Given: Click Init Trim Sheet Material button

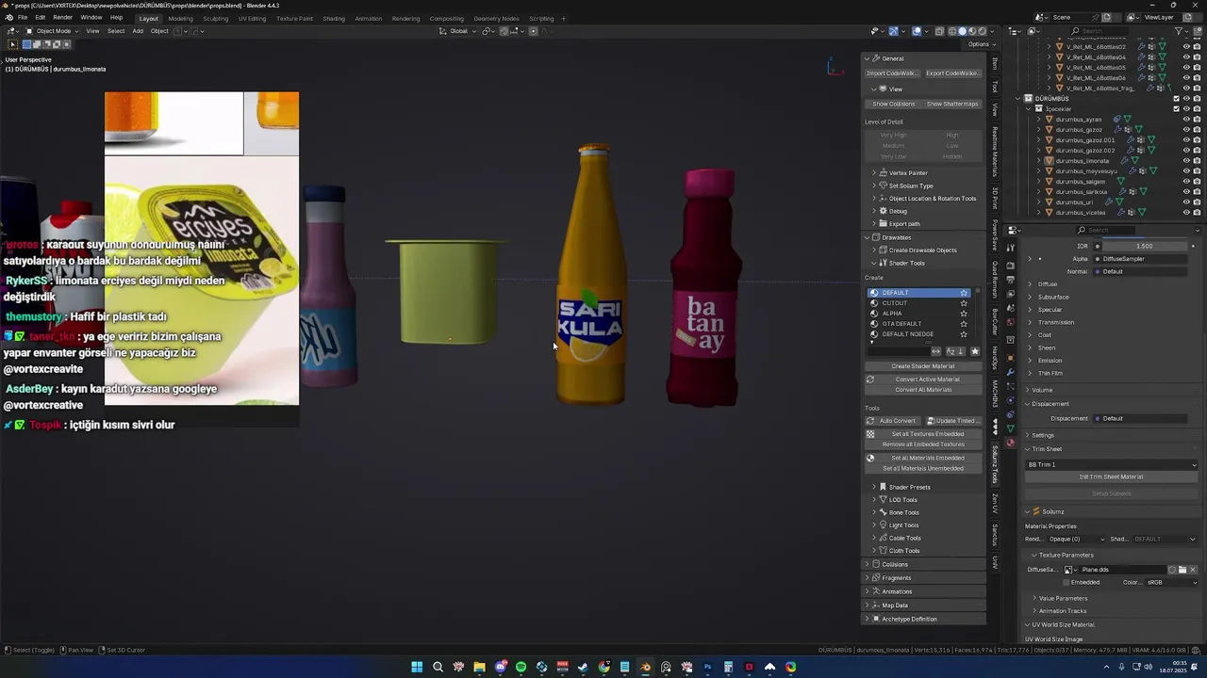Looking at the screenshot, I should pos(1112,476).
